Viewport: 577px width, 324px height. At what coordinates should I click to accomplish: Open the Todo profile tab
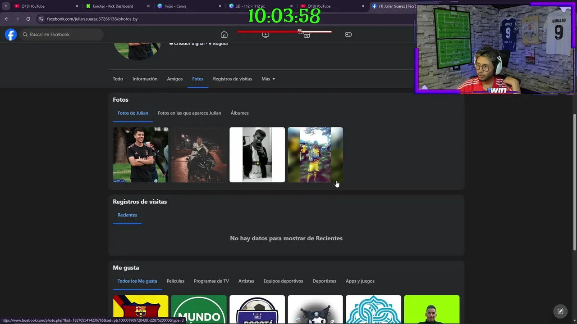click(118, 79)
